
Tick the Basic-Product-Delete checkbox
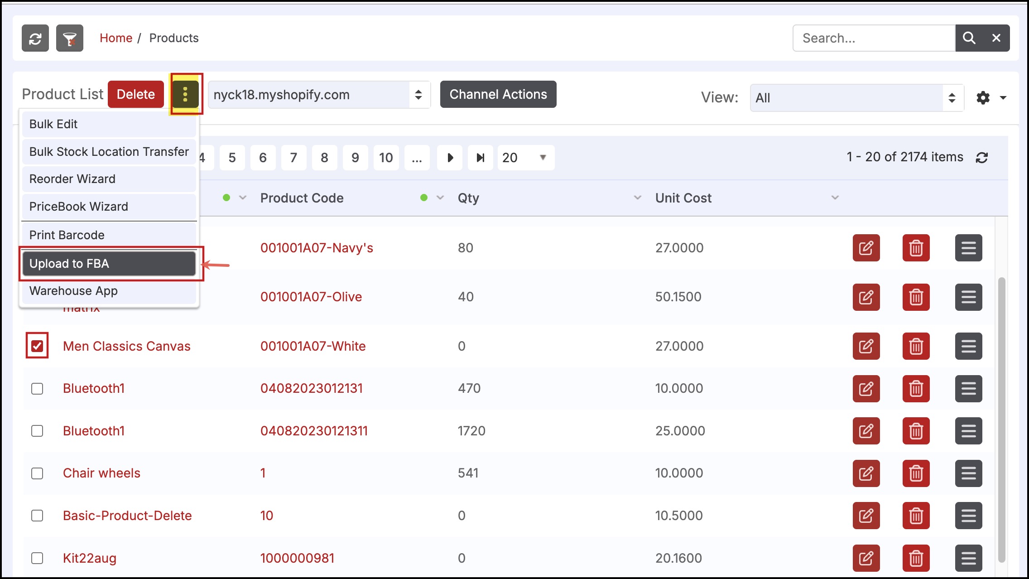(37, 516)
